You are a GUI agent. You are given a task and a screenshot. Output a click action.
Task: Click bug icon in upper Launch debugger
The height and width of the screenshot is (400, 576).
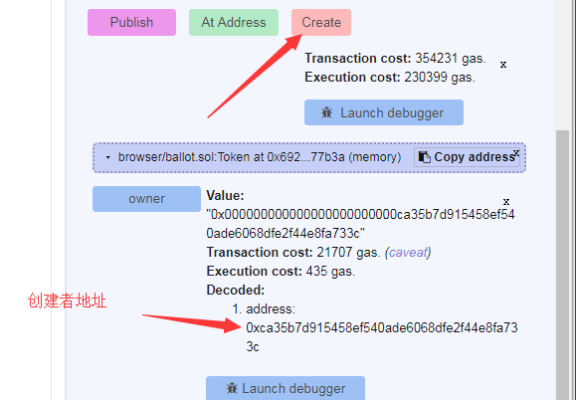(x=326, y=112)
